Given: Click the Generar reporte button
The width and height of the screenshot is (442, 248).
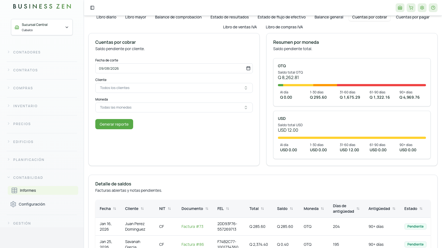Looking at the screenshot, I should click(x=114, y=124).
